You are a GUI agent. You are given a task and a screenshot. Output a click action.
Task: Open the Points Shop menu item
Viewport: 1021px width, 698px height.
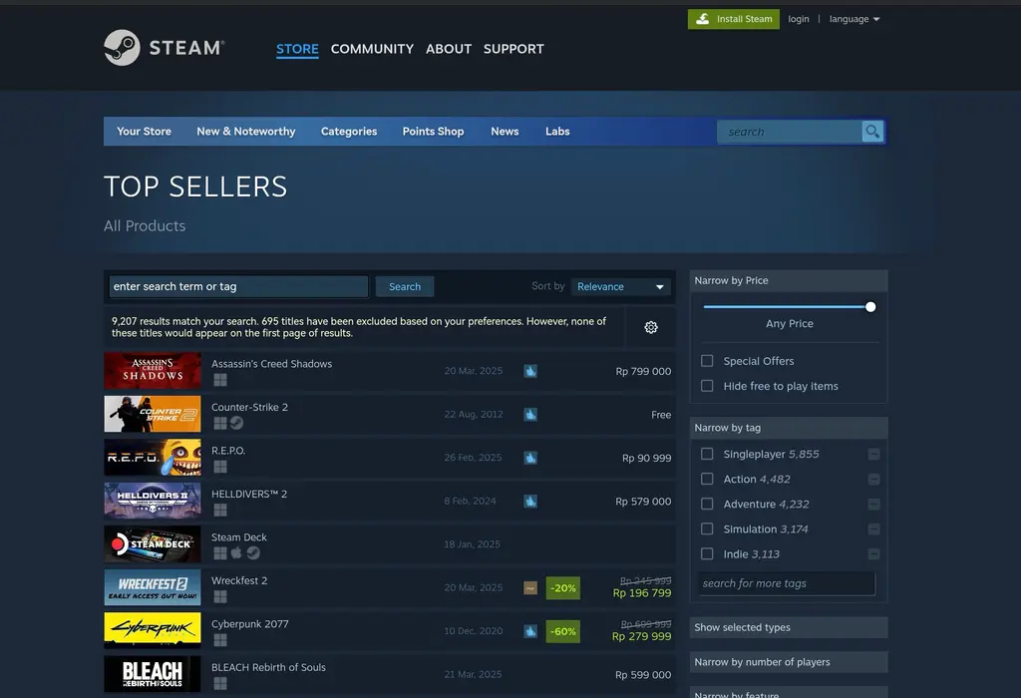coord(433,131)
